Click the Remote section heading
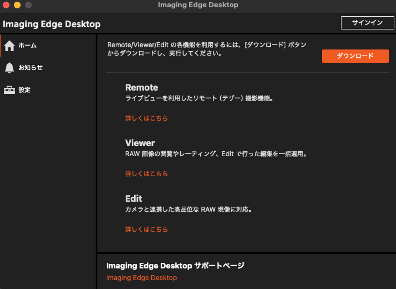396x289 pixels. (141, 87)
